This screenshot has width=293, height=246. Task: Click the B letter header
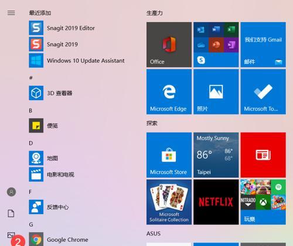point(30,111)
